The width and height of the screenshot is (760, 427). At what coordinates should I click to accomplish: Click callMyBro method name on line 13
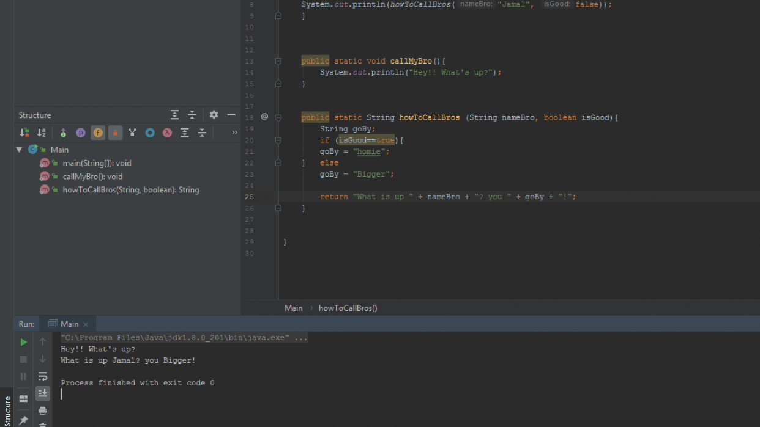pyautogui.click(x=411, y=61)
